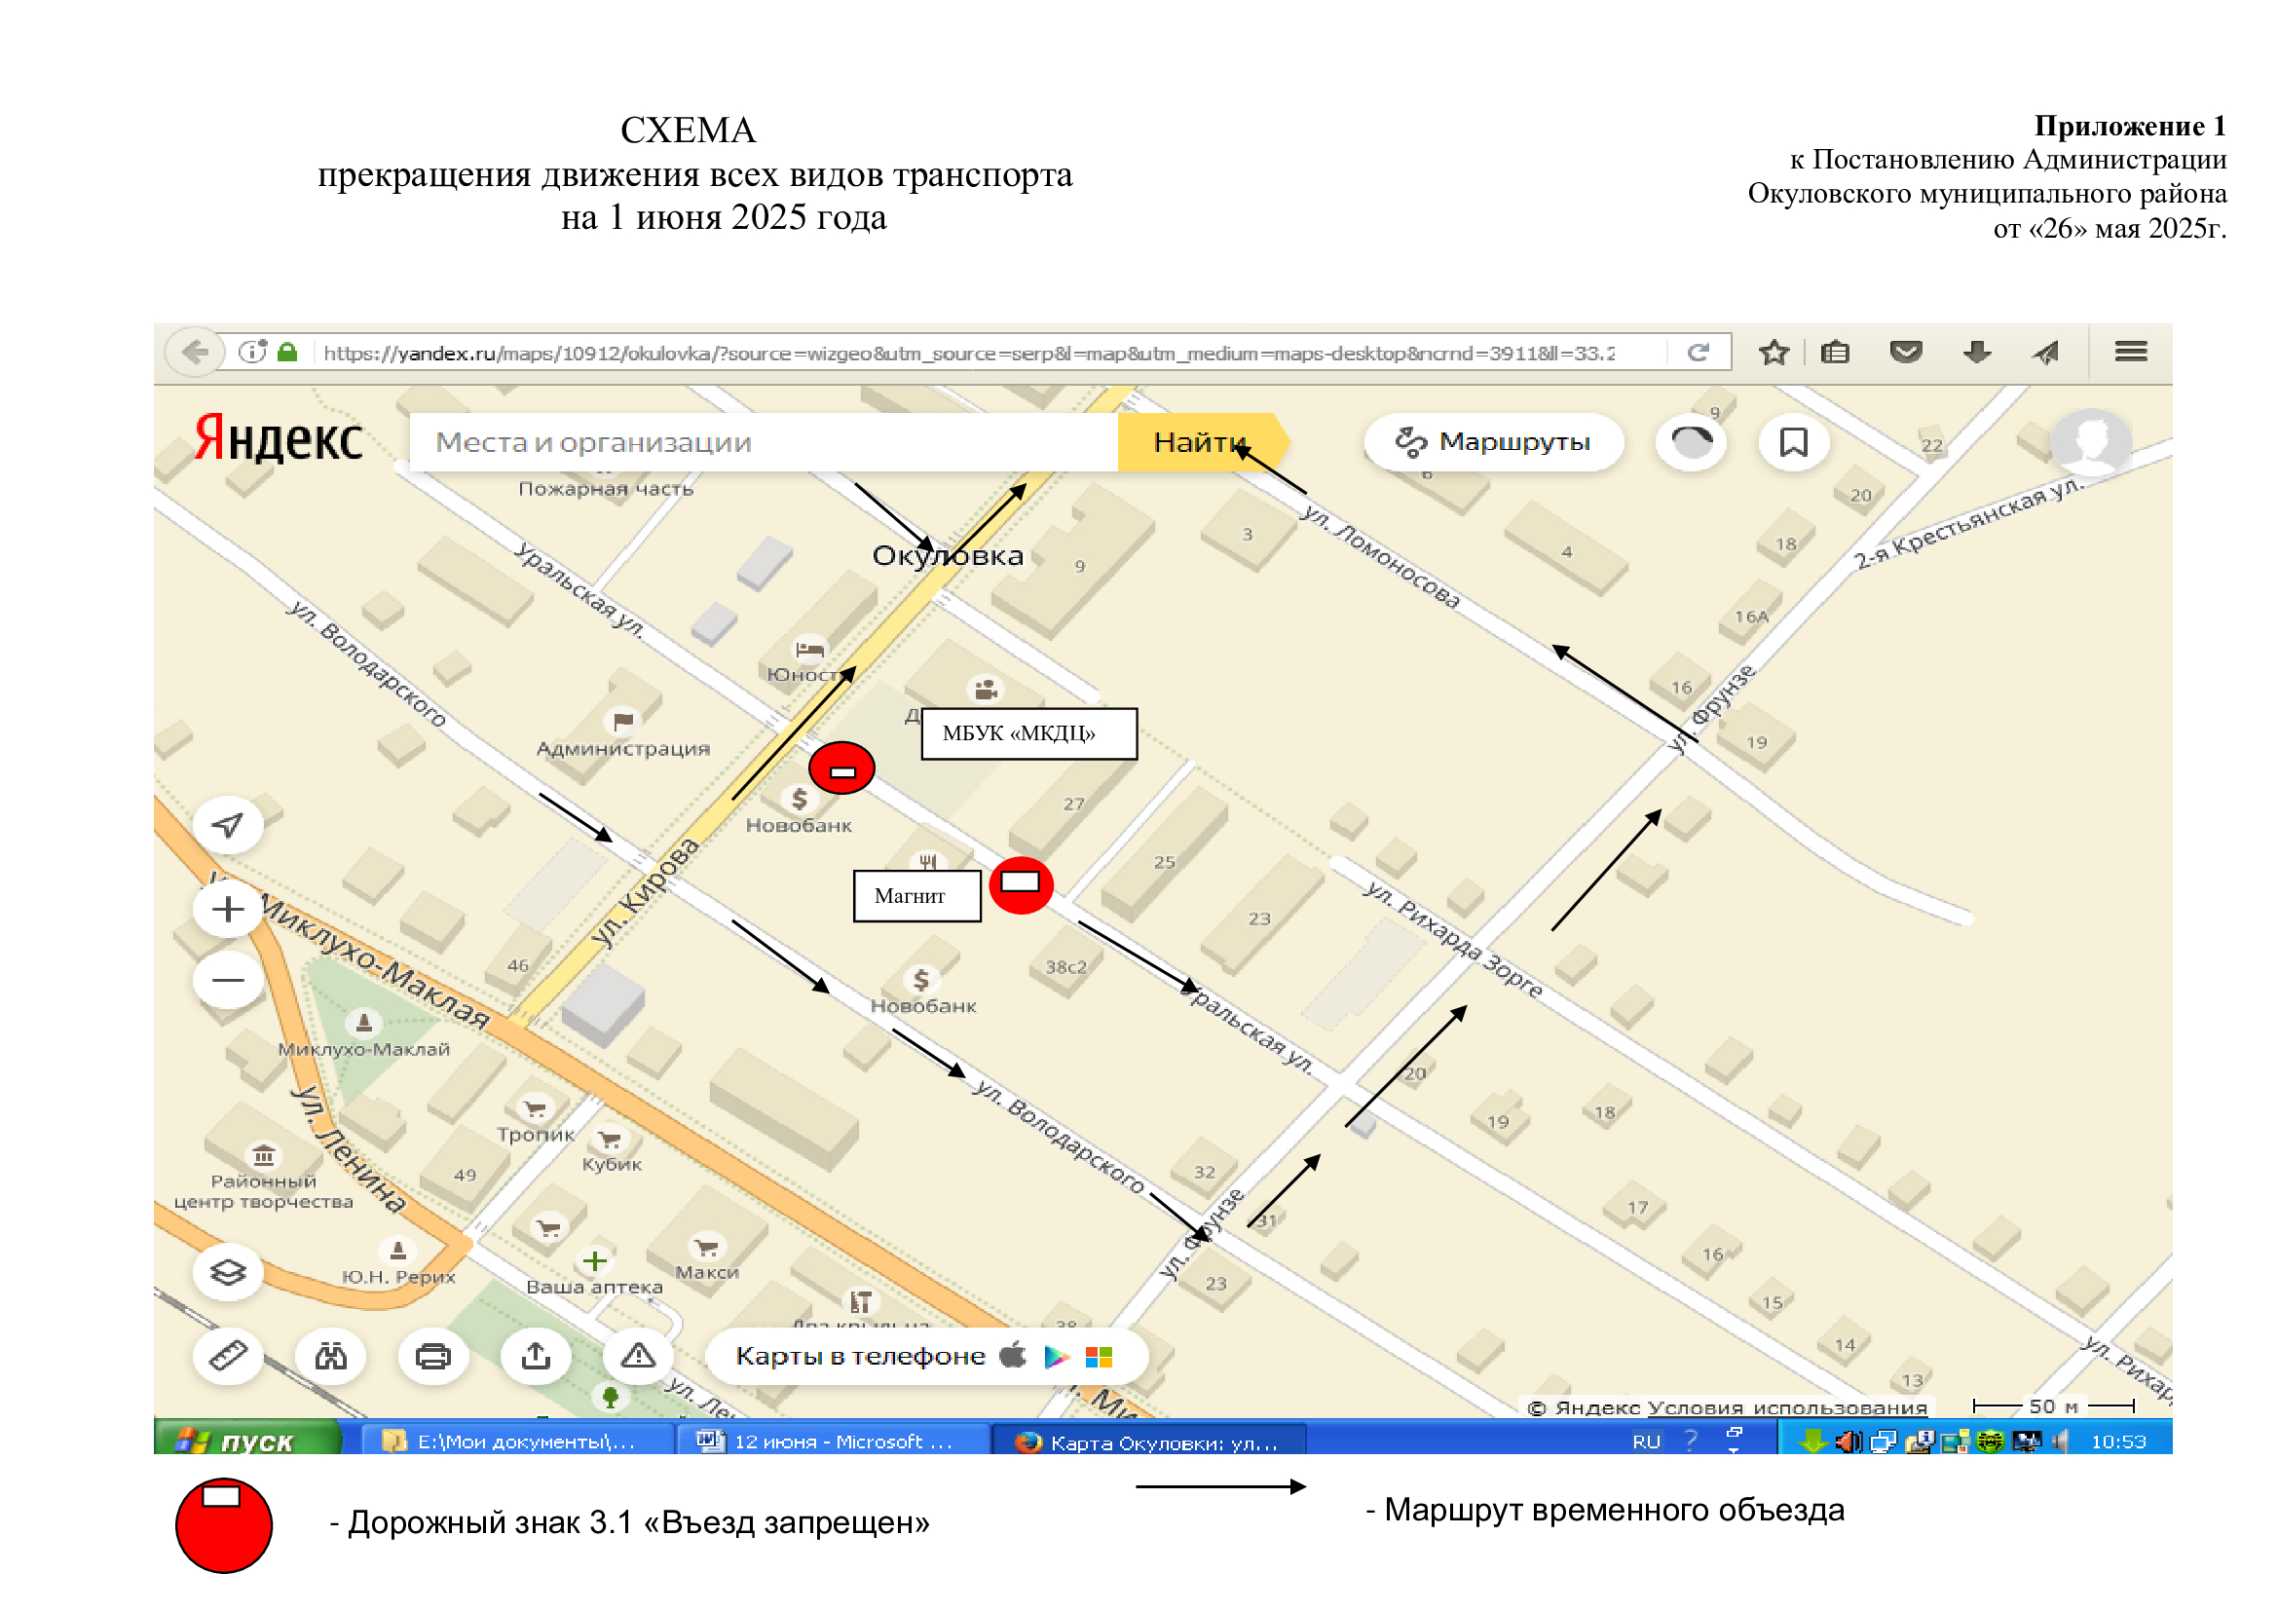The width and height of the screenshot is (2278, 1611).
Task: Click the send/share paper plane icon
Action: click(2046, 353)
